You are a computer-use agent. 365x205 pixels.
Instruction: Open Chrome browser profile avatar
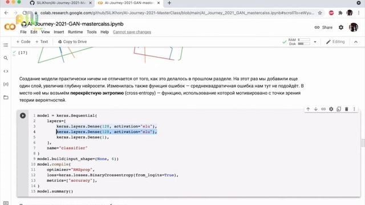point(350,13)
